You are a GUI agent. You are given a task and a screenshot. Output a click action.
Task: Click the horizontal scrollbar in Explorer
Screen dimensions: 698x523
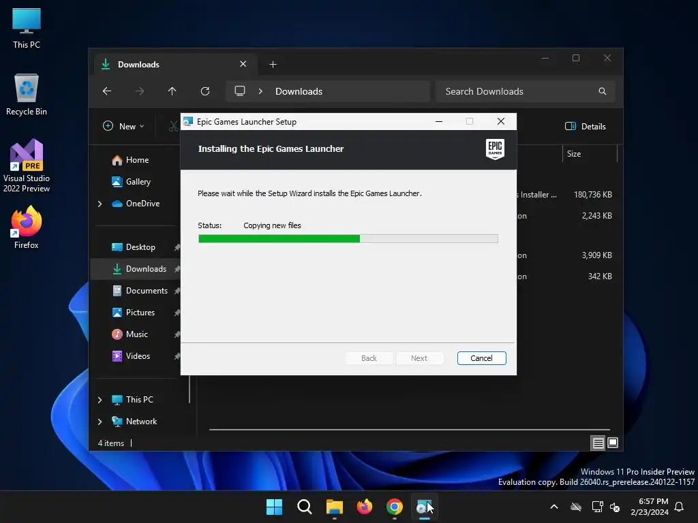[x=409, y=430]
